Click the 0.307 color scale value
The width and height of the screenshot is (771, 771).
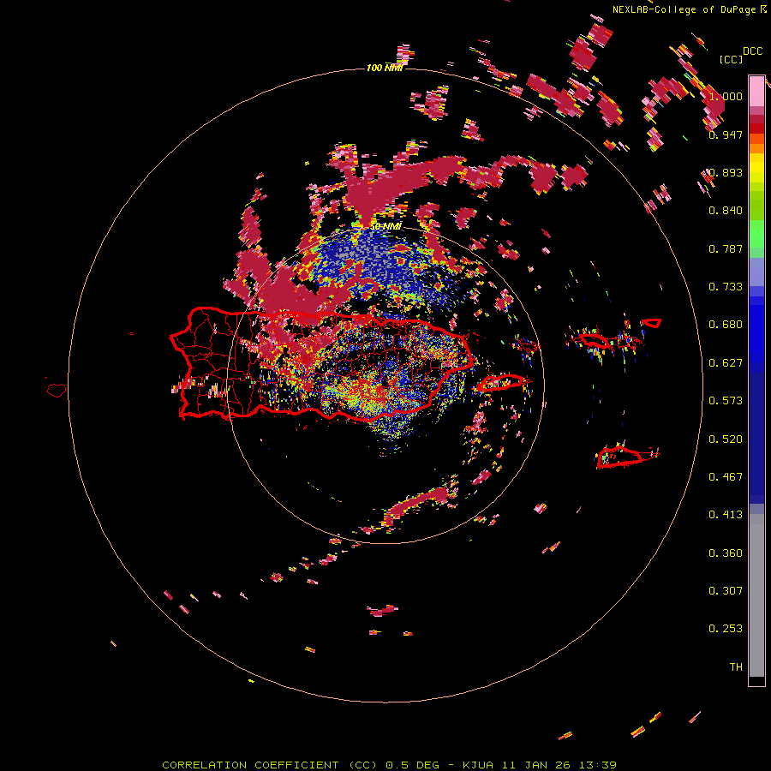pos(726,591)
